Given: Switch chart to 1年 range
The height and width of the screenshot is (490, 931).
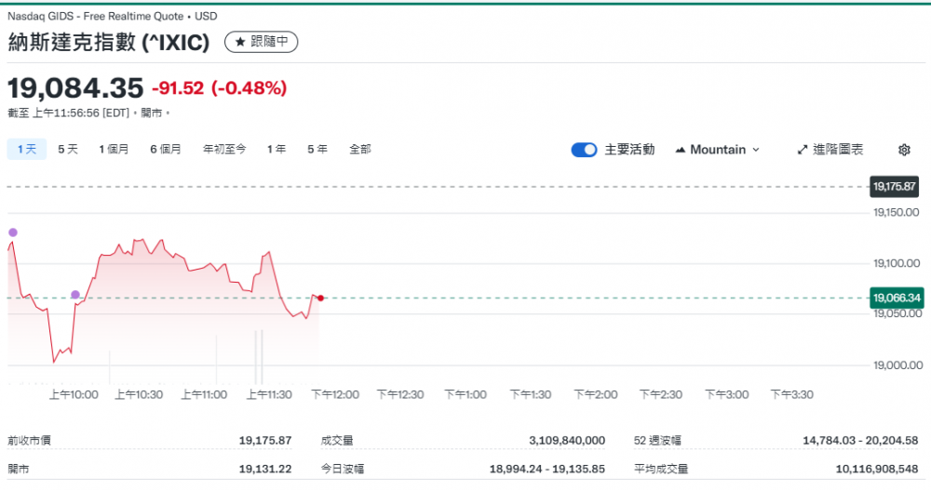Looking at the screenshot, I should click(277, 149).
